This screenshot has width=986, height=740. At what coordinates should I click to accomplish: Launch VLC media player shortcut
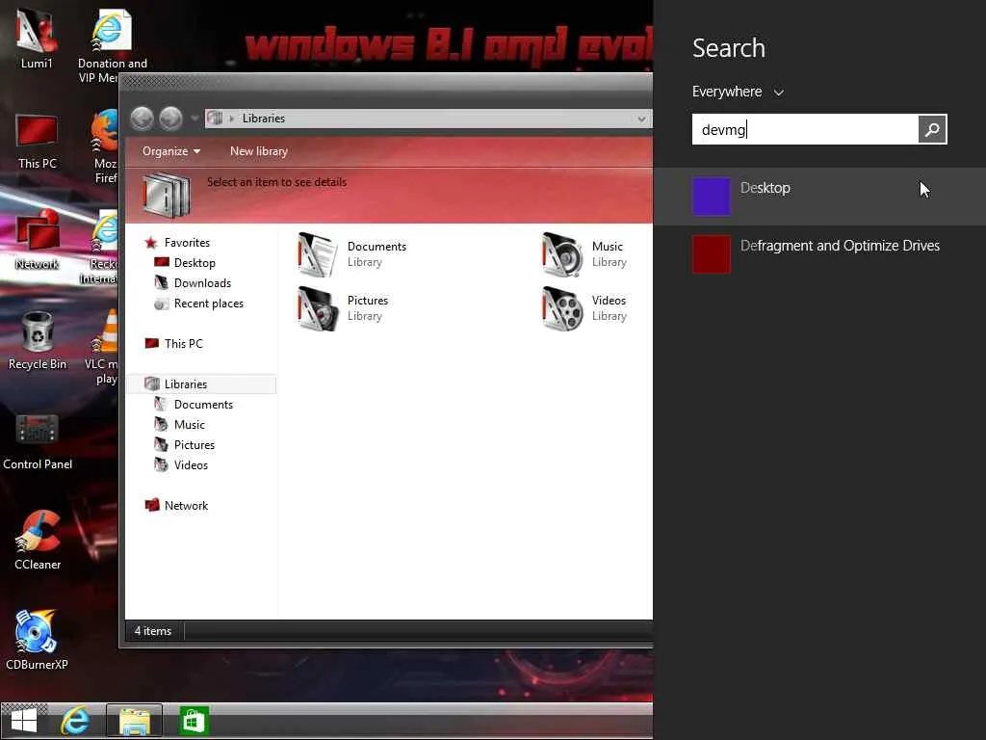point(103,346)
